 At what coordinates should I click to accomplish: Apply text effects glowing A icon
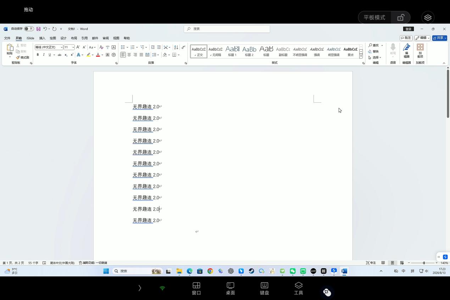point(78,55)
